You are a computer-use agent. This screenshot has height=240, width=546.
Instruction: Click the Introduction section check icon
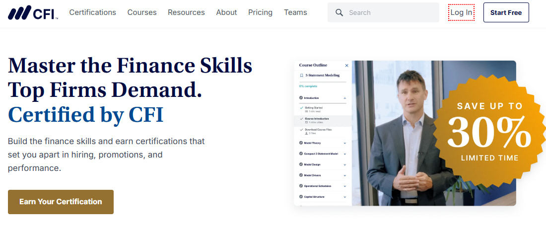[301, 98]
